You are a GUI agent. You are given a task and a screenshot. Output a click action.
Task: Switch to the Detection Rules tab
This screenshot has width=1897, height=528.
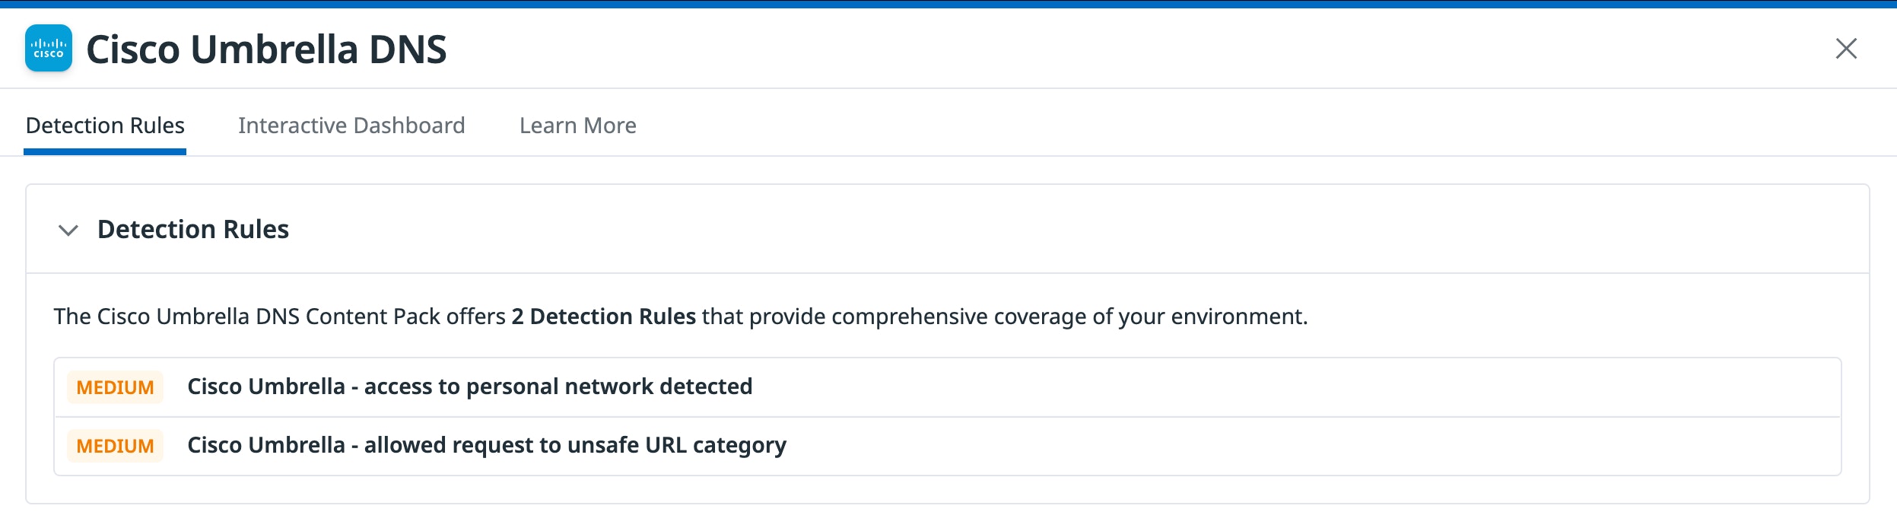click(105, 126)
